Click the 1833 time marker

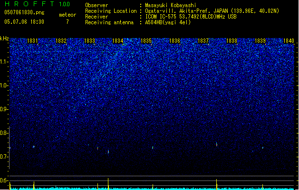pos(89,41)
